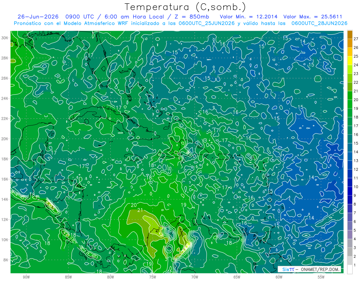This screenshot has width=364, height=281.
Task: Click the yellow legend swatch between 24 and 25
Action: click(350, 61)
